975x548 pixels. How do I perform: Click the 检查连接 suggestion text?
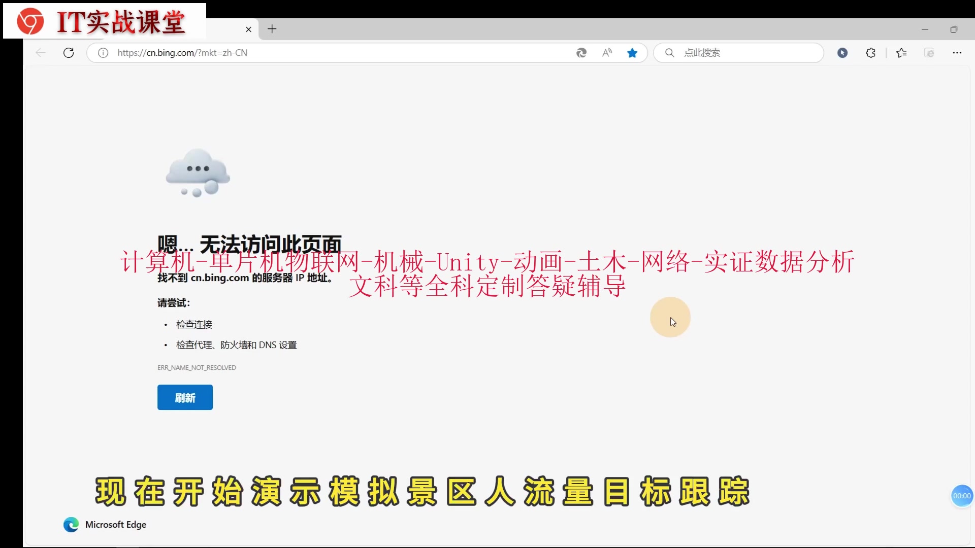point(194,324)
